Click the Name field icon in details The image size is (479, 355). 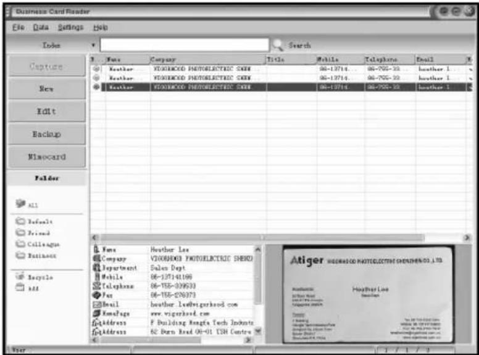(x=96, y=249)
